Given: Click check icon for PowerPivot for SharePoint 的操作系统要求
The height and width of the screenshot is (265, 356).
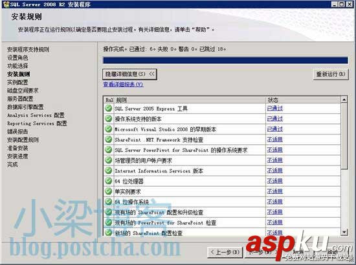Looking at the screenshot, I should pos(109,149).
